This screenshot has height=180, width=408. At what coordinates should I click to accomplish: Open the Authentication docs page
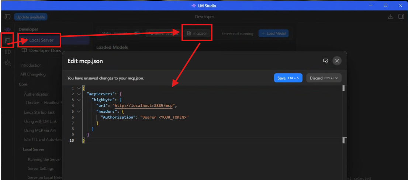[37, 94]
